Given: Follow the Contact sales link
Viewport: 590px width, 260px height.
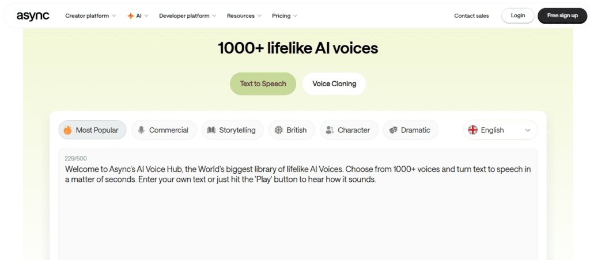Looking at the screenshot, I should coord(471,16).
